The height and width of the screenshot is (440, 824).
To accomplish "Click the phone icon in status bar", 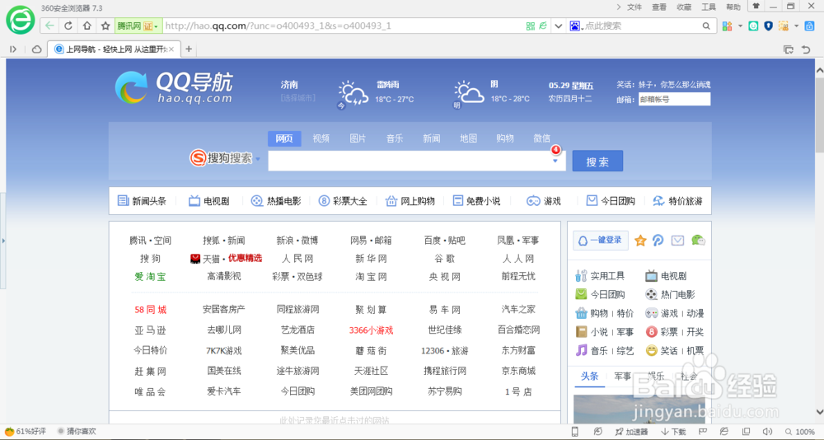I will pyautogui.click(x=575, y=432).
